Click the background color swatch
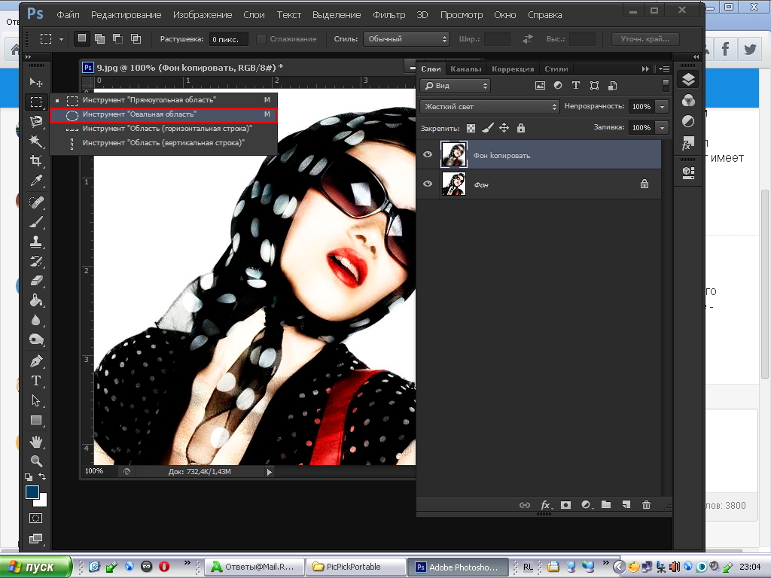The height and width of the screenshot is (578, 771). click(x=43, y=502)
